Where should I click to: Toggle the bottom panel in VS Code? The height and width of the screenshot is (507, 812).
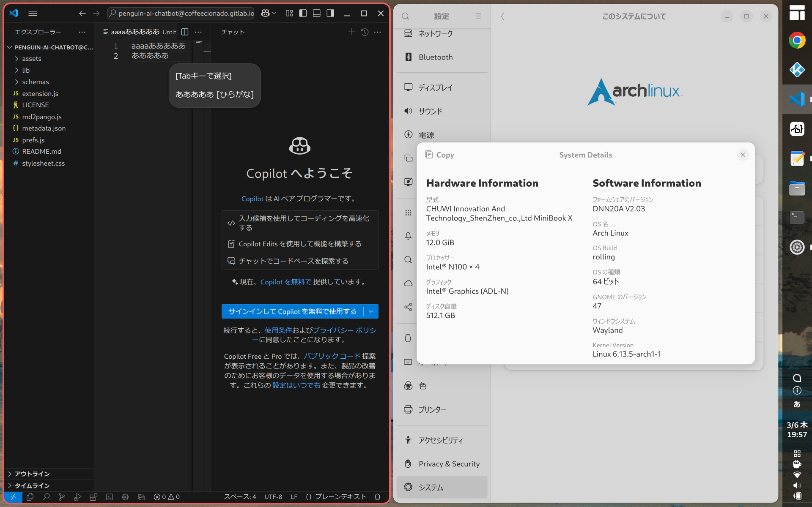316,13
